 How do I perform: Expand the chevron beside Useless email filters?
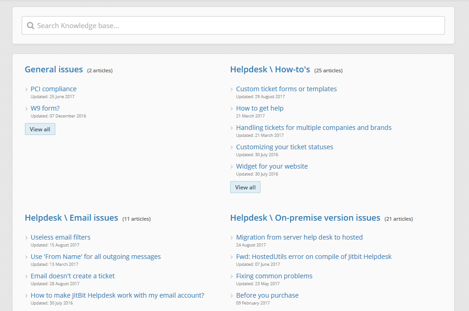(x=26, y=237)
